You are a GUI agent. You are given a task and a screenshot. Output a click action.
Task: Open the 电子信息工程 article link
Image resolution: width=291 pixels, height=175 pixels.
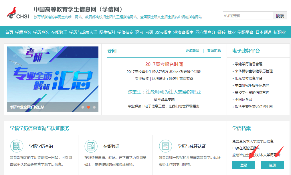tap(172, 106)
